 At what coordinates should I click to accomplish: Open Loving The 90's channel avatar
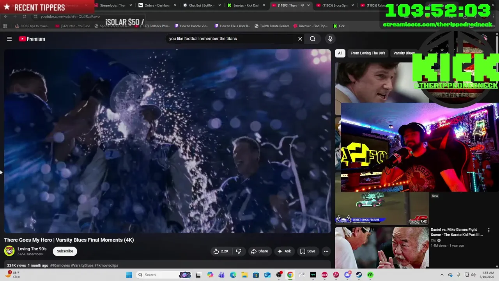click(9, 251)
